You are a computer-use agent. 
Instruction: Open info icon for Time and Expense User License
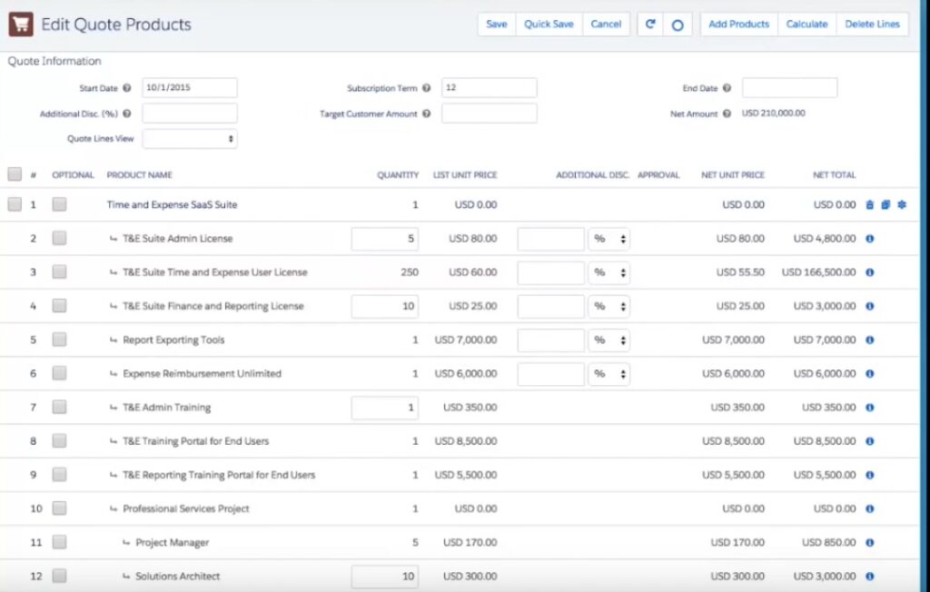pos(869,272)
